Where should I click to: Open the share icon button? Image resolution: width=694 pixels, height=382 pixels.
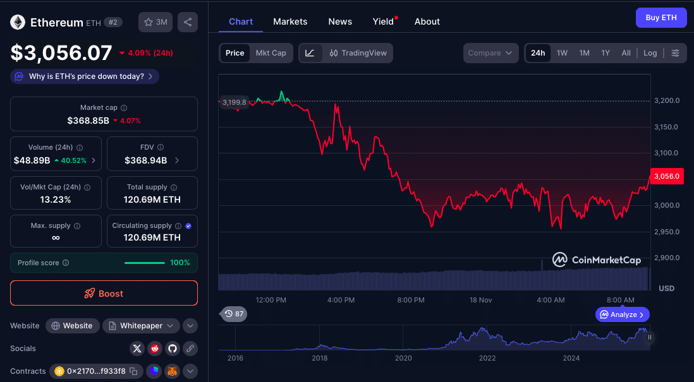(x=188, y=22)
